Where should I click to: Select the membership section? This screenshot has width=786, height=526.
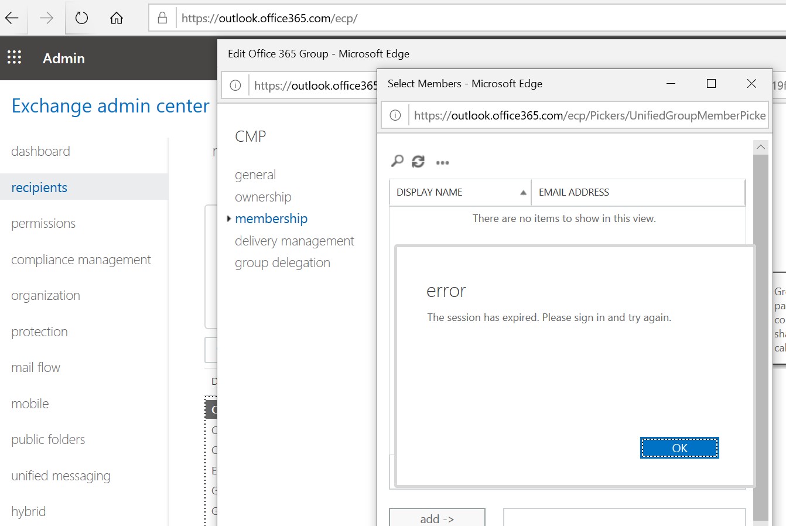271,218
